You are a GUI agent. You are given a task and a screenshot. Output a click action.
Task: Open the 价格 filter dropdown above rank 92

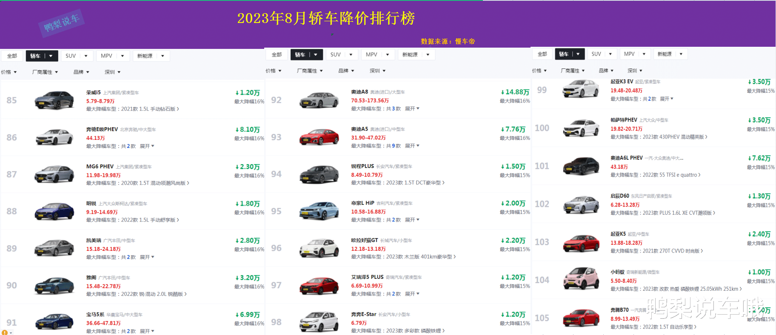click(274, 71)
